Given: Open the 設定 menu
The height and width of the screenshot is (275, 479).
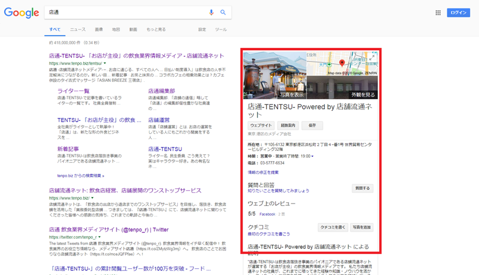Looking at the screenshot, I should click(202, 29).
